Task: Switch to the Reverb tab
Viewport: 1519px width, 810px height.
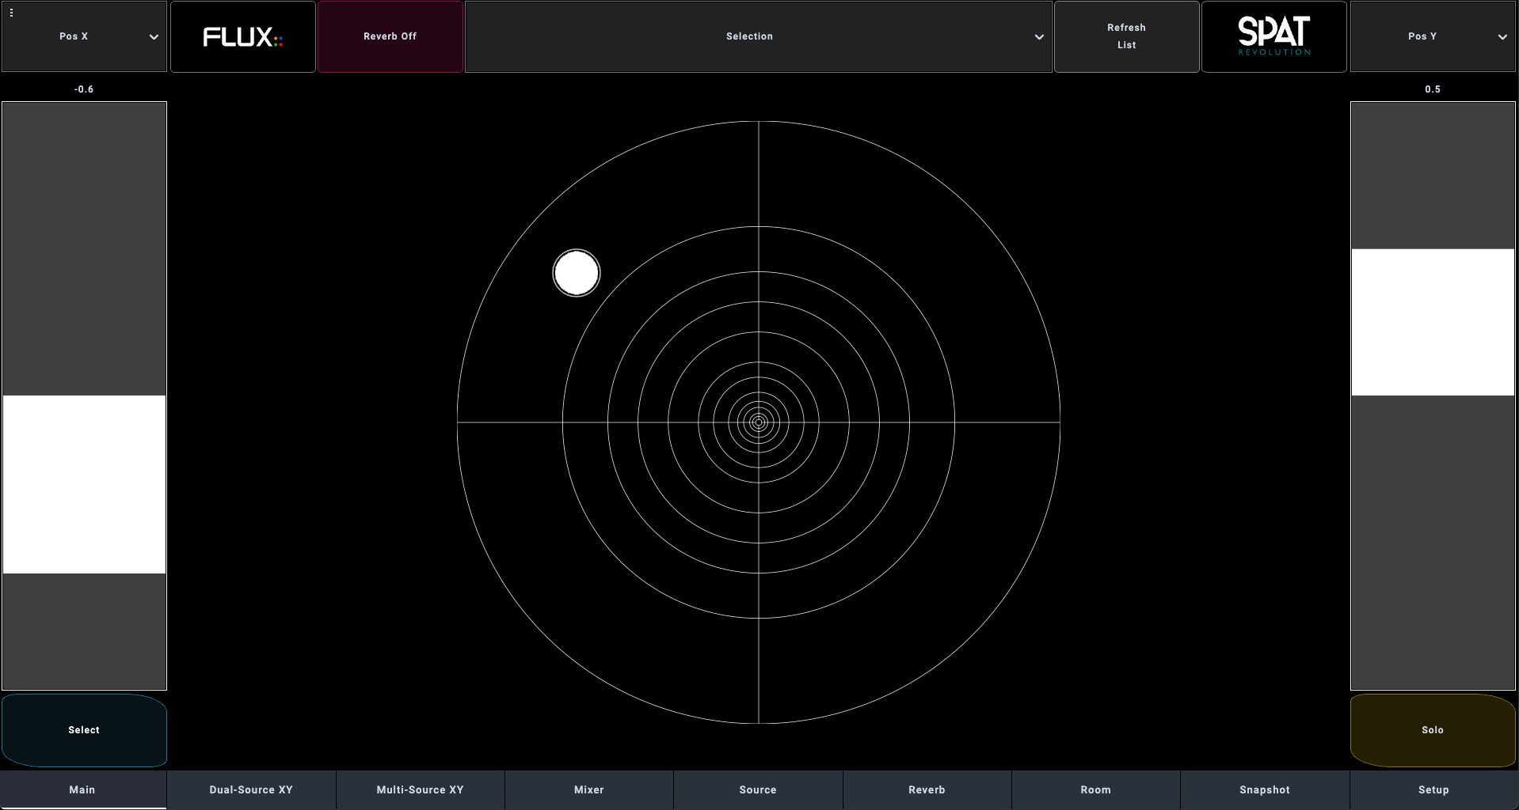Action: tap(927, 790)
